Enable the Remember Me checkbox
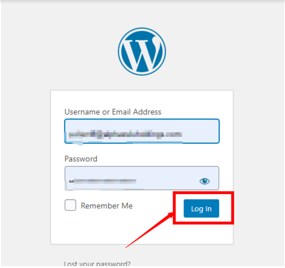 pyautogui.click(x=70, y=205)
